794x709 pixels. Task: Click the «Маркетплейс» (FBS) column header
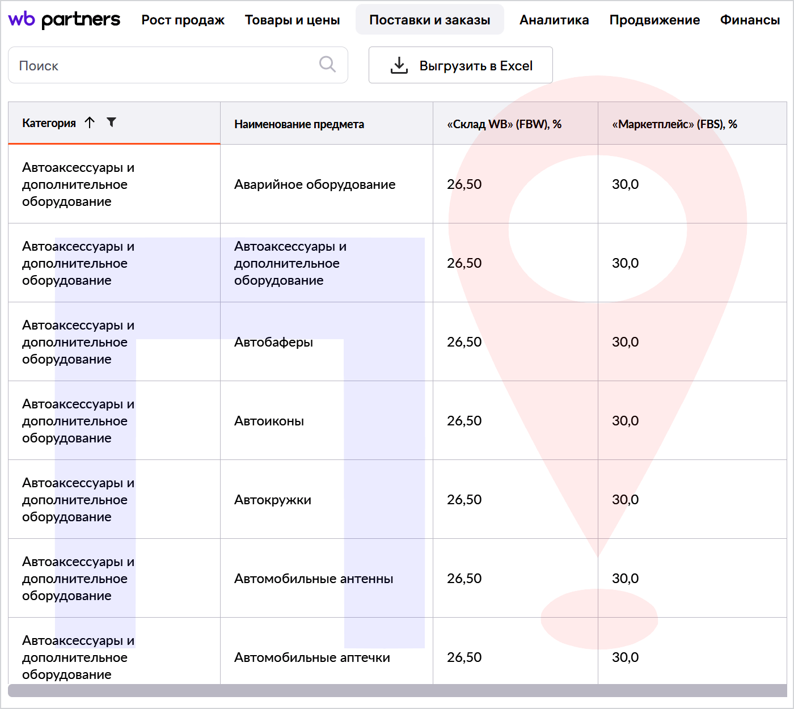click(674, 124)
